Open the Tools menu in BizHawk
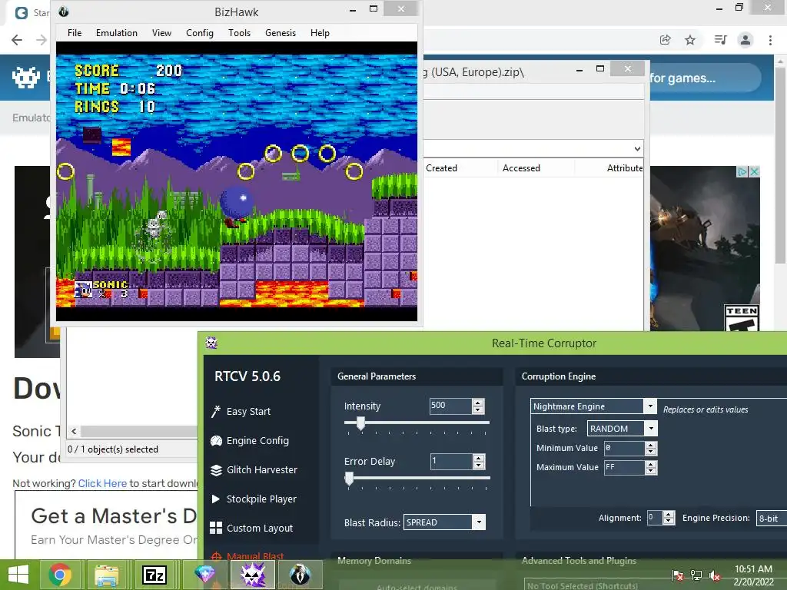This screenshot has width=787, height=590. 239,33
